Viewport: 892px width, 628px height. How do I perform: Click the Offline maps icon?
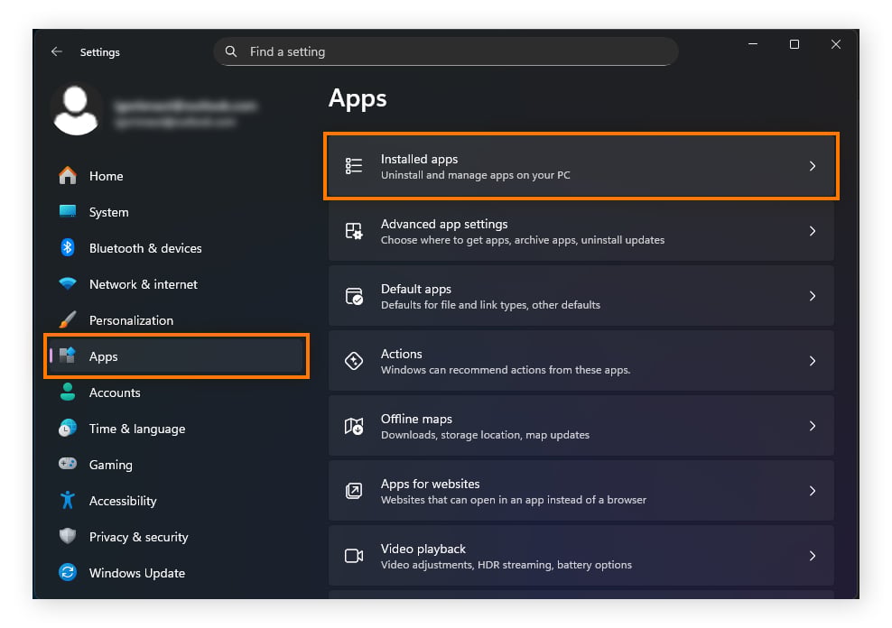click(354, 426)
